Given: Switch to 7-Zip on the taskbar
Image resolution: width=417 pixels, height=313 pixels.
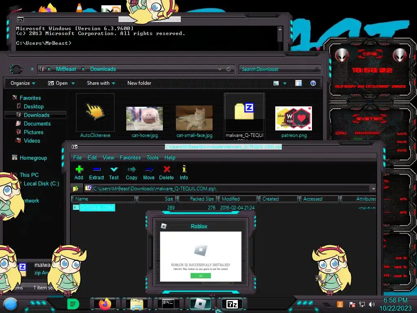Looking at the screenshot, I should coord(232,304).
